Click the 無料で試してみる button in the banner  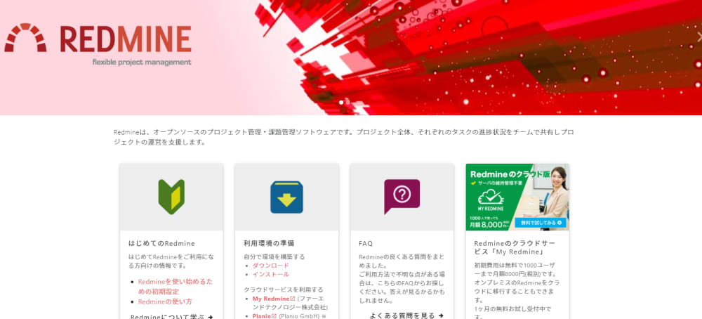541,223
